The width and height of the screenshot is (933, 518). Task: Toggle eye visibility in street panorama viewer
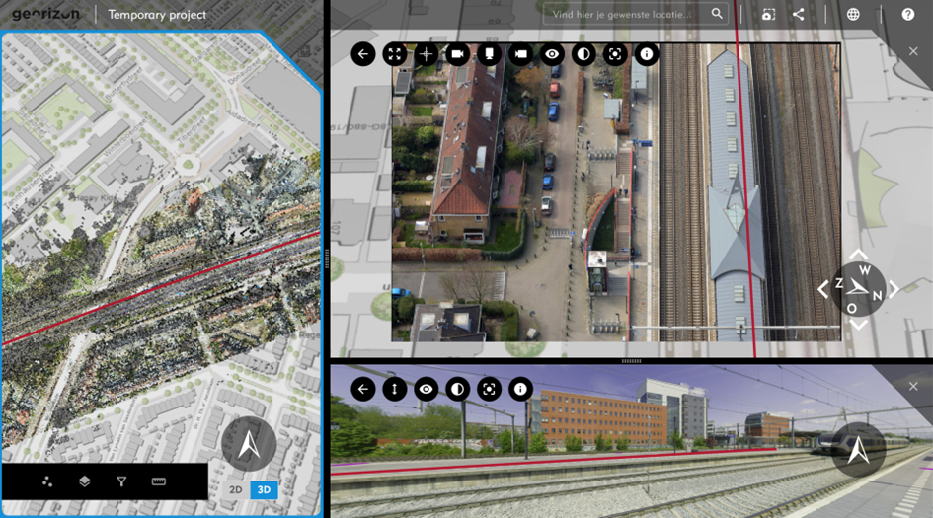(426, 390)
